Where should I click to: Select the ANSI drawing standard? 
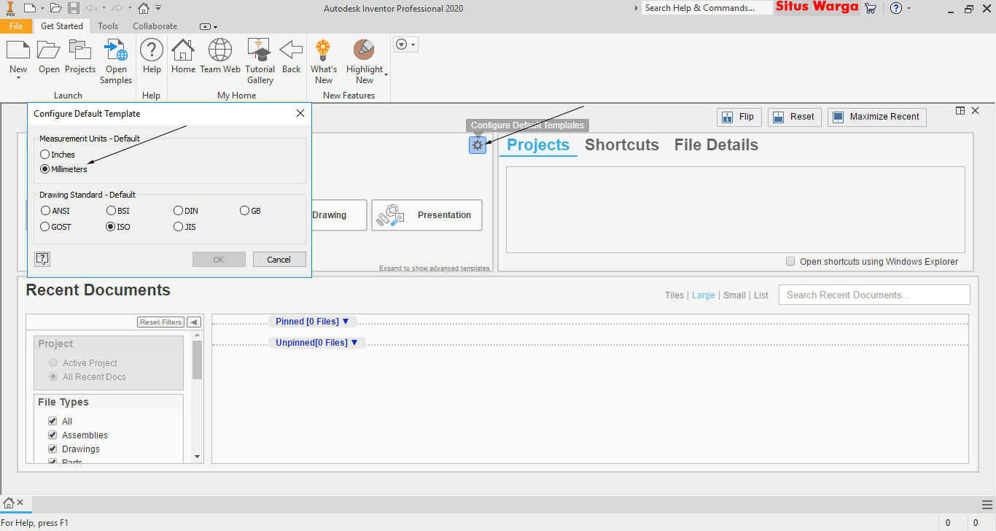[x=45, y=211]
